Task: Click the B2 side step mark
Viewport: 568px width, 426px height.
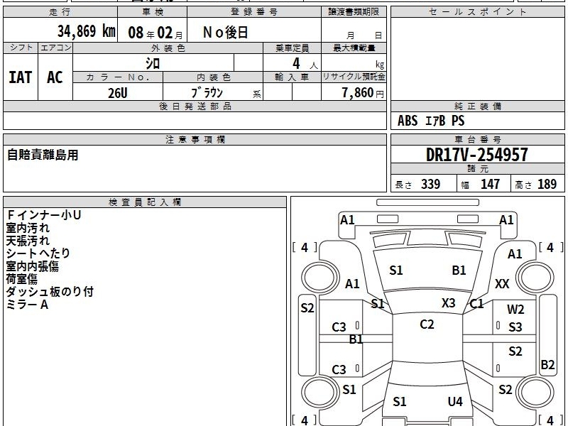Action: [547, 364]
